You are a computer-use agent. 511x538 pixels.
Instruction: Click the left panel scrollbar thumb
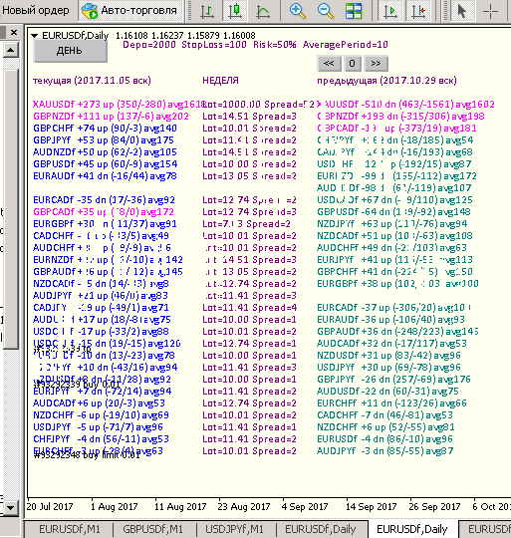(11, 208)
